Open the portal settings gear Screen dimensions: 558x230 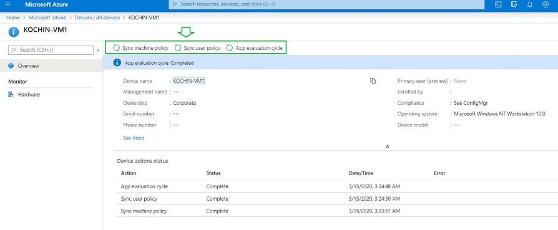[545, 4]
